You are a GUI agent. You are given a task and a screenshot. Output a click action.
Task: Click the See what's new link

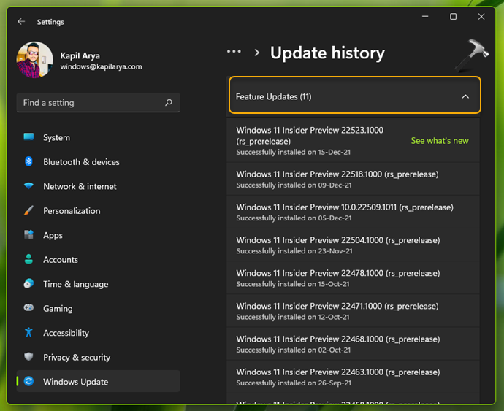pos(439,141)
